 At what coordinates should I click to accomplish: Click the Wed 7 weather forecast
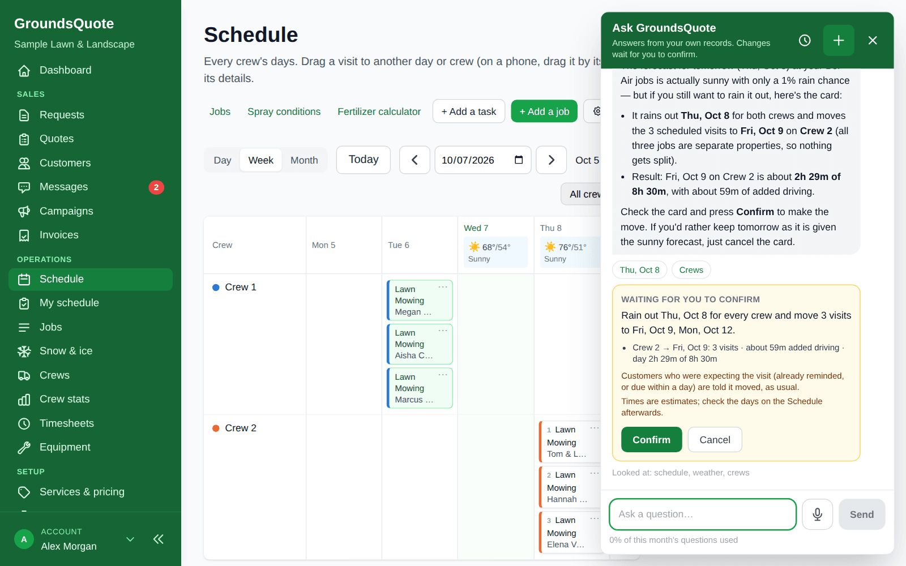click(495, 252)
